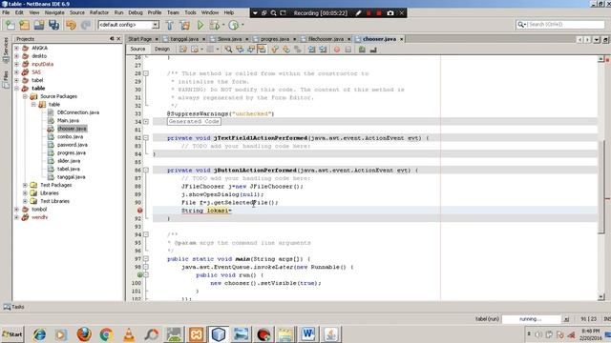Run the main project with green arrow

[x=200, y=26]
